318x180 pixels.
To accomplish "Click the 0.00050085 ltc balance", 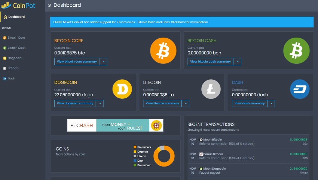I will coord(158,95).
